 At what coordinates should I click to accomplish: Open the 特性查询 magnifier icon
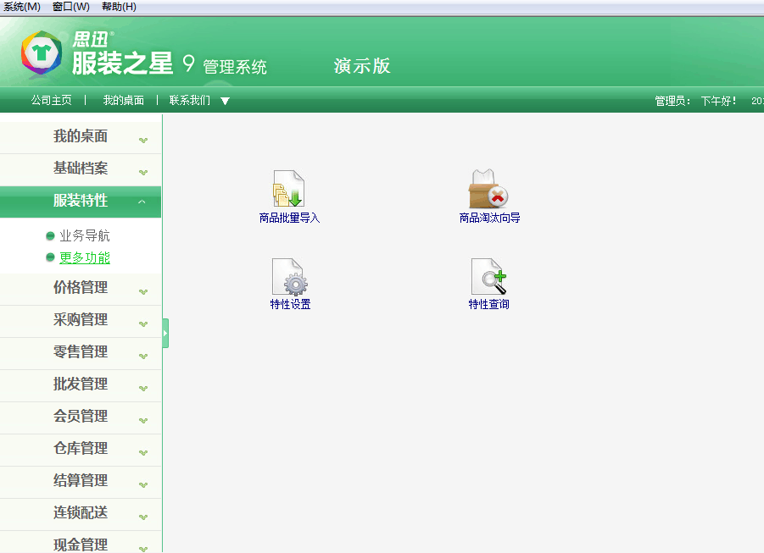pos(488,276)
